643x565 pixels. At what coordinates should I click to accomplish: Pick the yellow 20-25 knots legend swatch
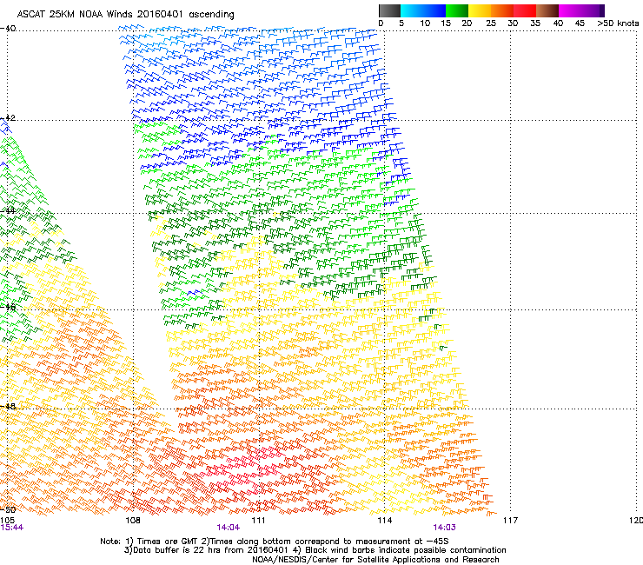[x=480, y=10]
